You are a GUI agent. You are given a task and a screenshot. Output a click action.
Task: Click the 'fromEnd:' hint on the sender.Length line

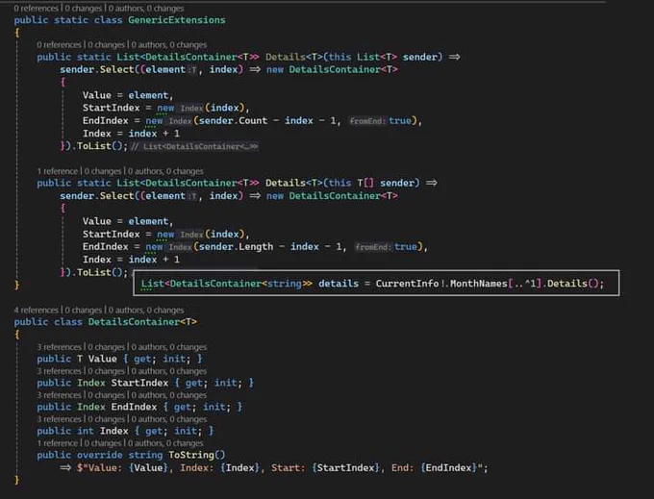tap(373, 247)
